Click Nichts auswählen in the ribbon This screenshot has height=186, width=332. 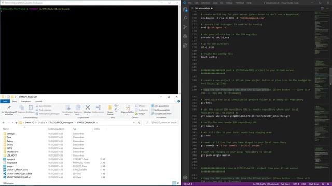[160, 110]
